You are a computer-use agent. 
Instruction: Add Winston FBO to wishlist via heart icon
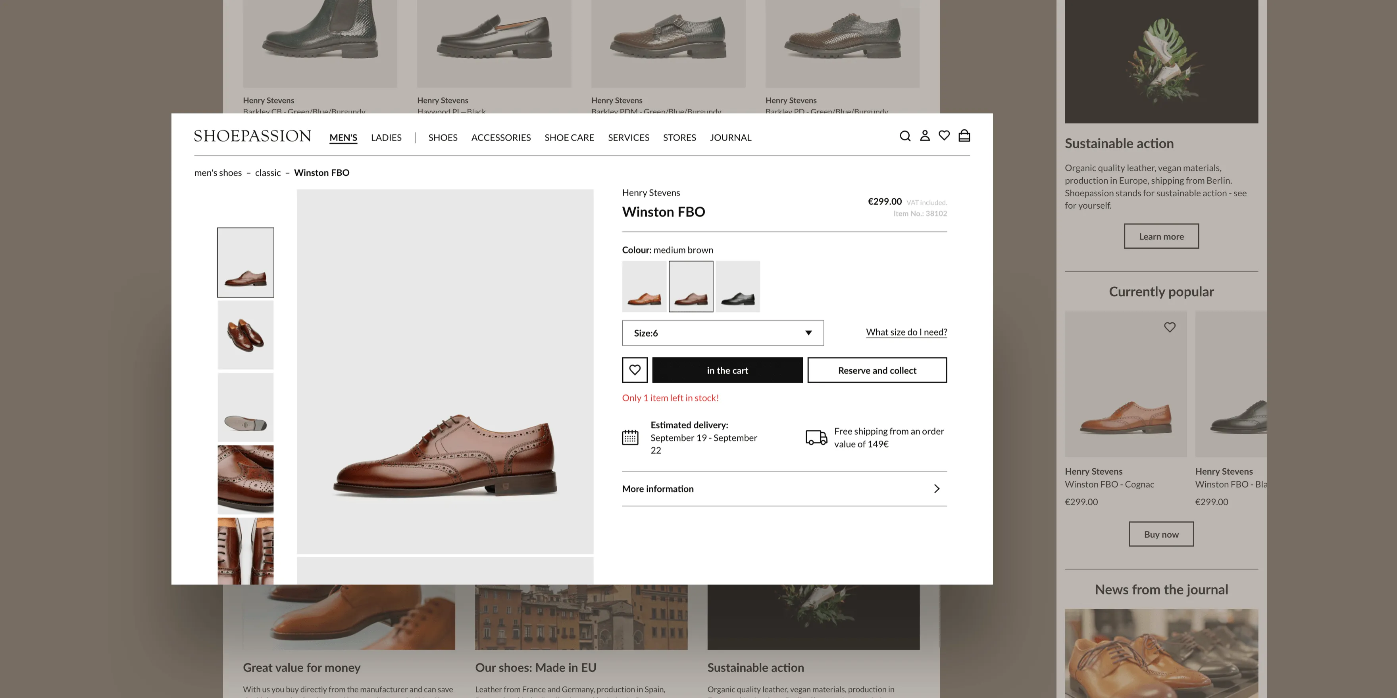(x=635, y=370)
